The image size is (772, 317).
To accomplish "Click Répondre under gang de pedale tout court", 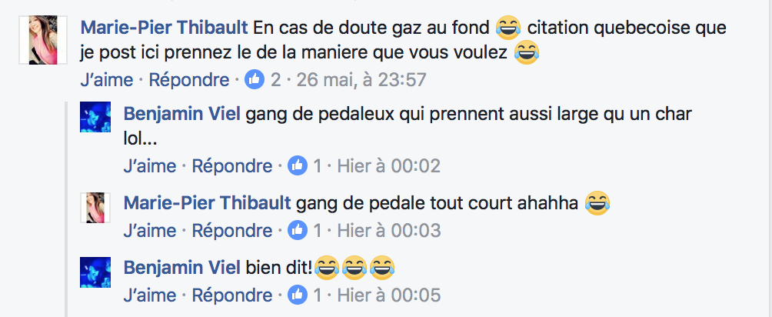I will 232,230.
